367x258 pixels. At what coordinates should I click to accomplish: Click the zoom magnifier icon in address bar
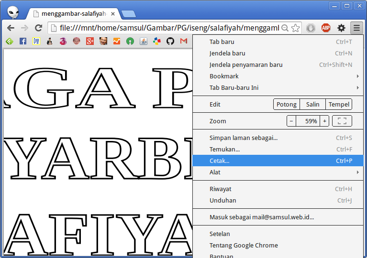coord(285,28)
